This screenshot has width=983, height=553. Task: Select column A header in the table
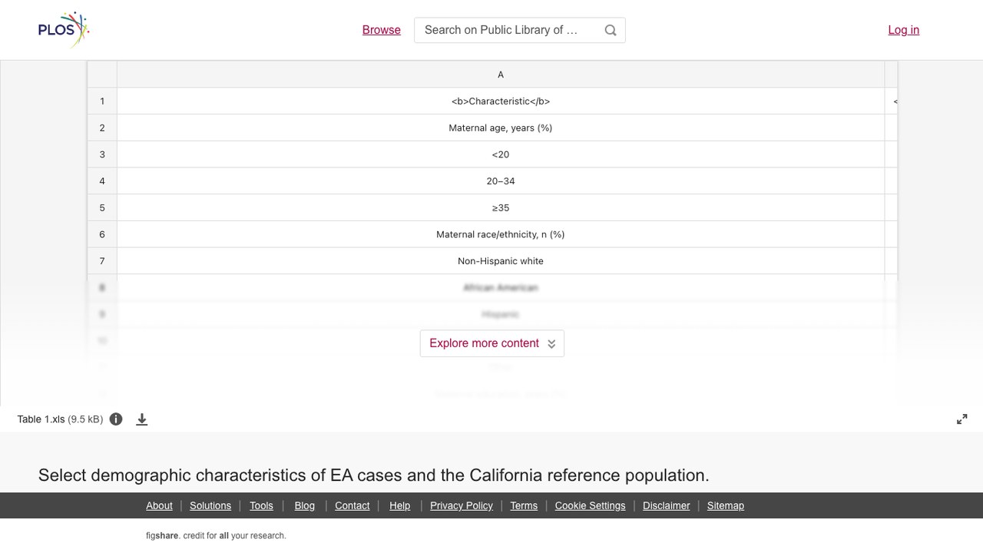pyautogui.click(x=501, y=75)
